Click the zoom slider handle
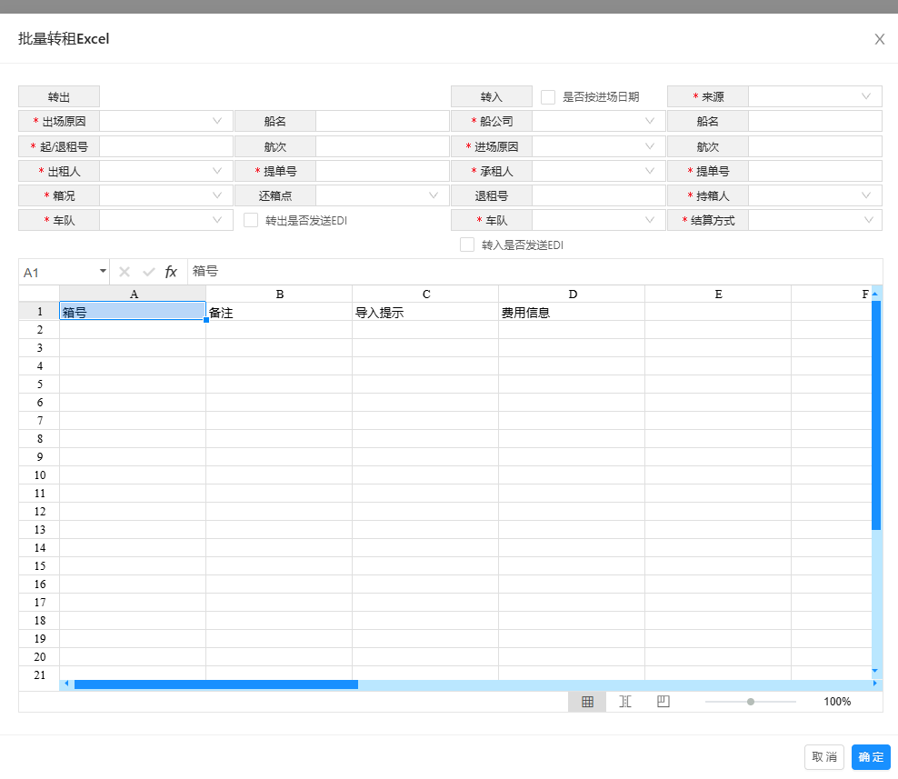Image resolution: width=898 pixels, height=779 pixels. tap(751, 702)
